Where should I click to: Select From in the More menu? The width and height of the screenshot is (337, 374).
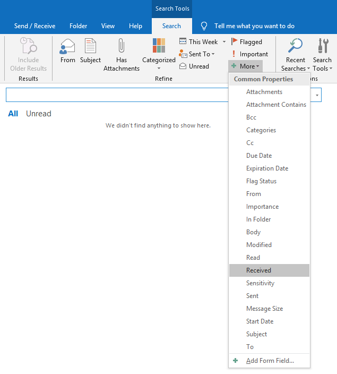(x=269, y=194)
